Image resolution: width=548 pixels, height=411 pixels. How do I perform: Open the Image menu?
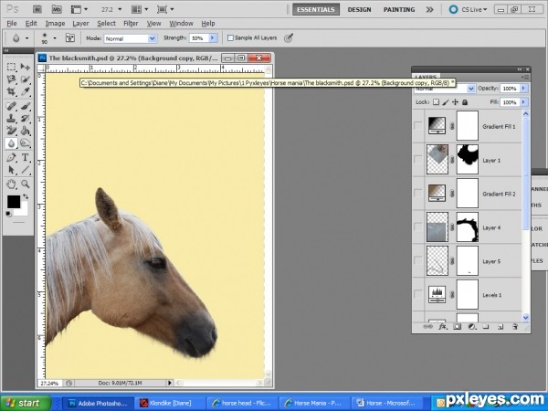[55, 24]
